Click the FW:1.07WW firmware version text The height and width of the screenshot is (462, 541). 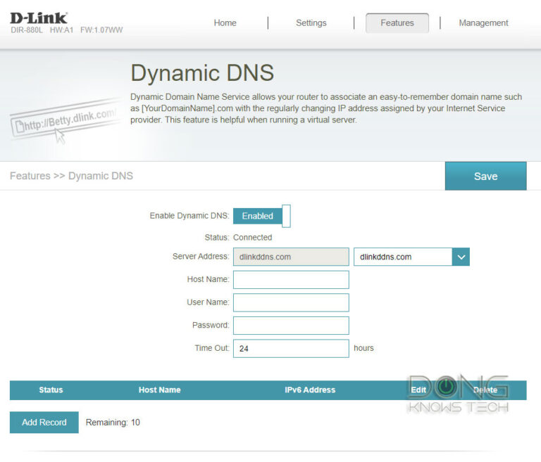coord(101,30)
